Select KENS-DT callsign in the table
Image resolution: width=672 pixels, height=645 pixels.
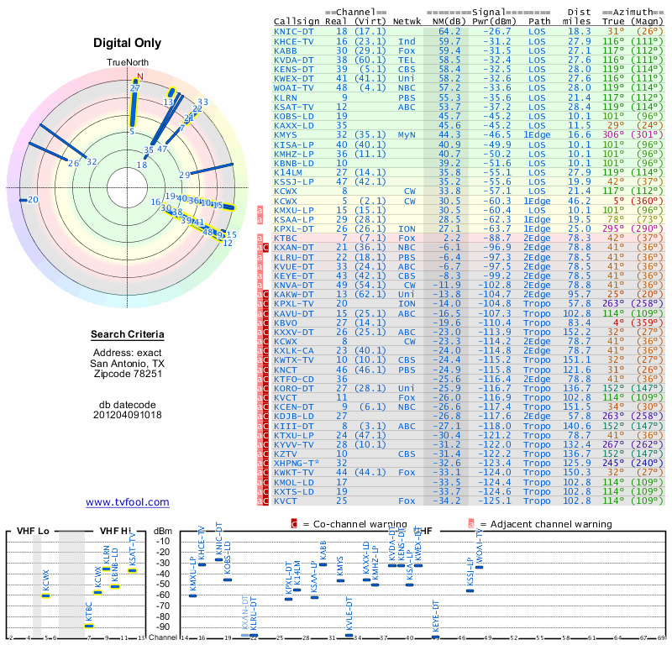pyautogui.click(x=294, y=69)
